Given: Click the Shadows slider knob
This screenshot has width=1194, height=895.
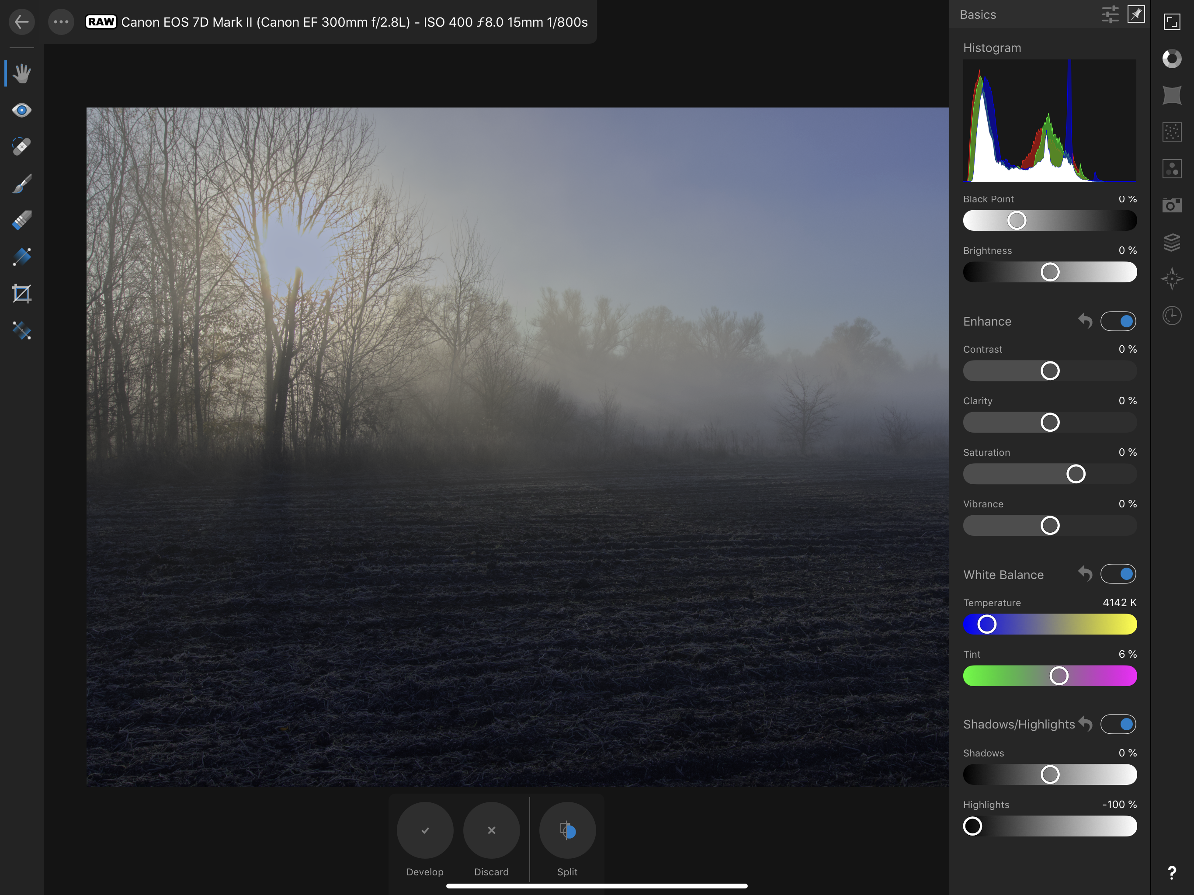Looking at the screenshot, I should click(1050, 775).
